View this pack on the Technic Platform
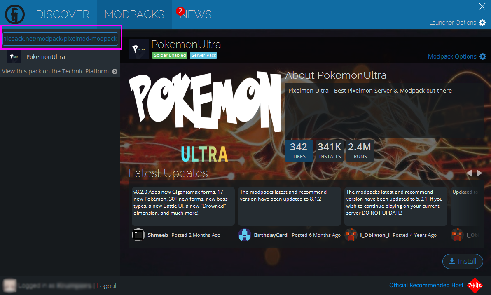 [x=56, y=71]
